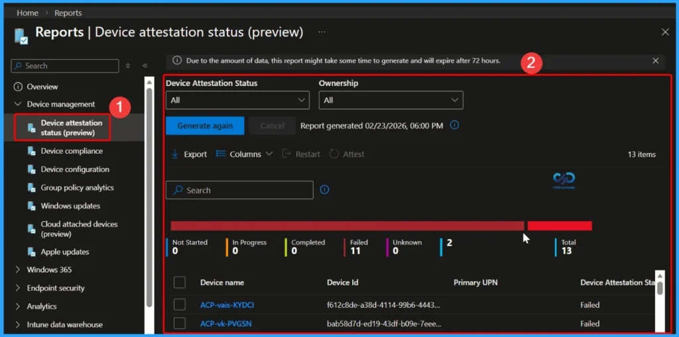This screenshot has height=337, width=679.
Task: Click the info icon in the banner
Action: click(176, 60)
